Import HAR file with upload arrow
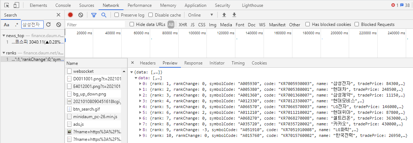 point(224,15)
